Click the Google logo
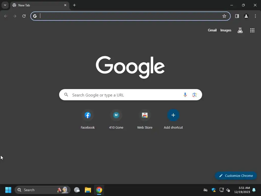Image resolution: width=261 pixels, height=196 pixels. click(130, 67)
